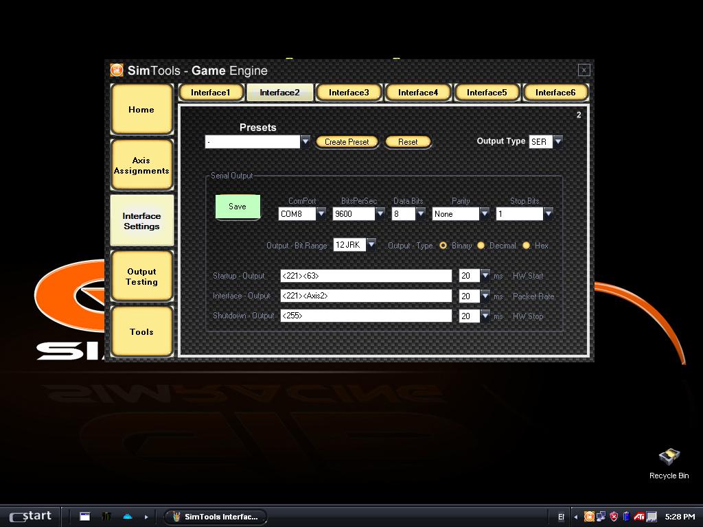
Task: Expand the quick launch overflow arrow
Action: pos(146,517)
